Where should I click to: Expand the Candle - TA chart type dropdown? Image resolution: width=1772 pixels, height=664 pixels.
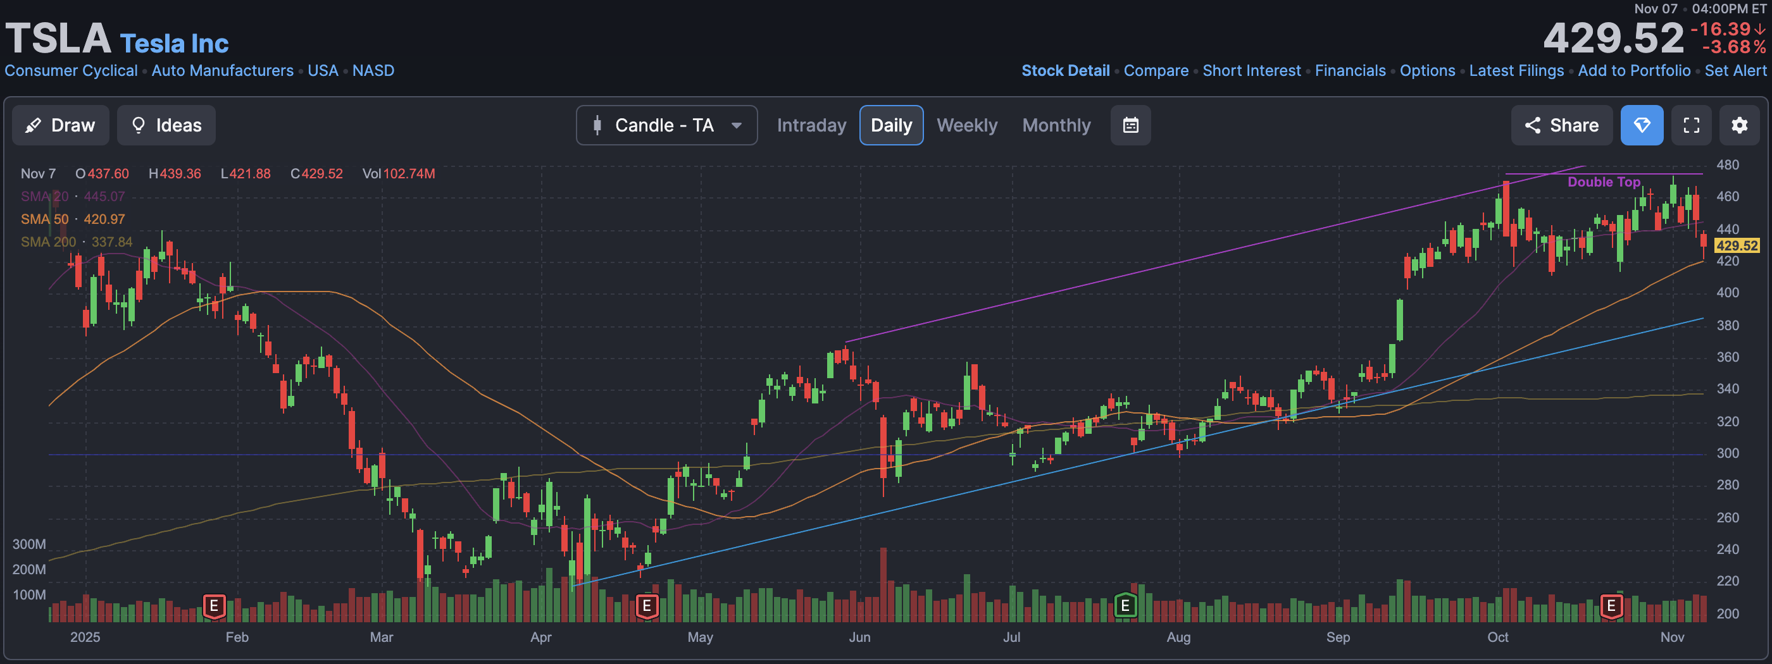[666, 125]
